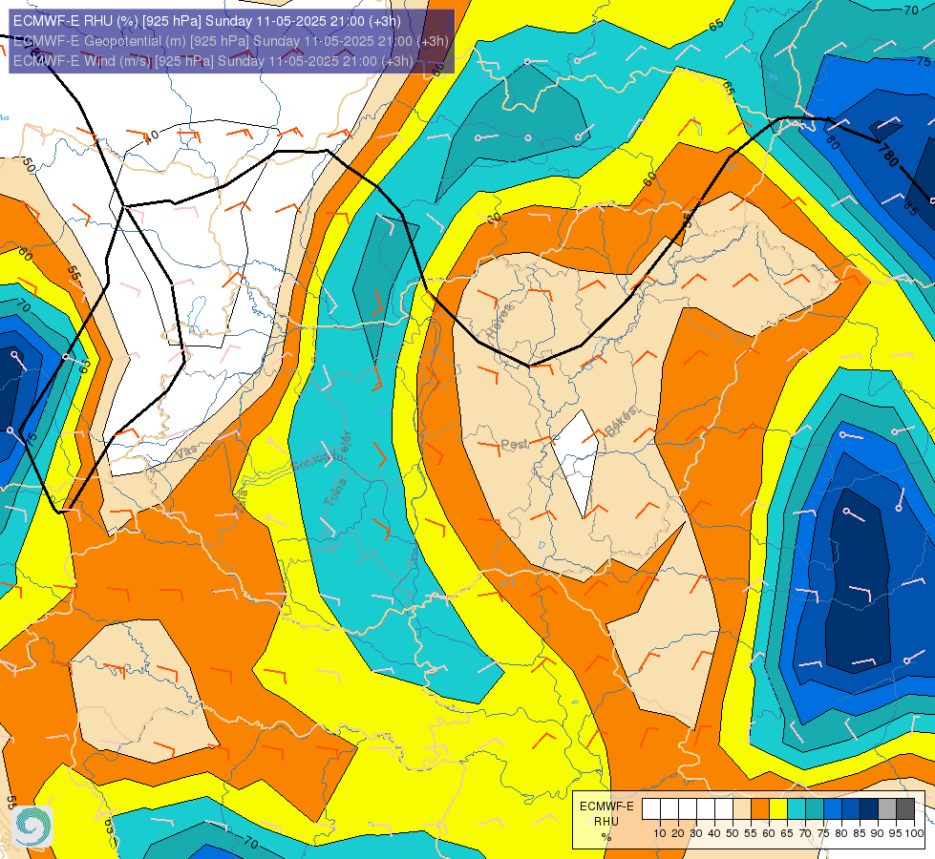Click the Heves county label on the map

(499, 322)
